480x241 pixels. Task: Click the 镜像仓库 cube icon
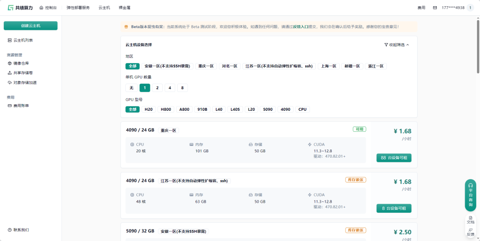tap(10, 63)
